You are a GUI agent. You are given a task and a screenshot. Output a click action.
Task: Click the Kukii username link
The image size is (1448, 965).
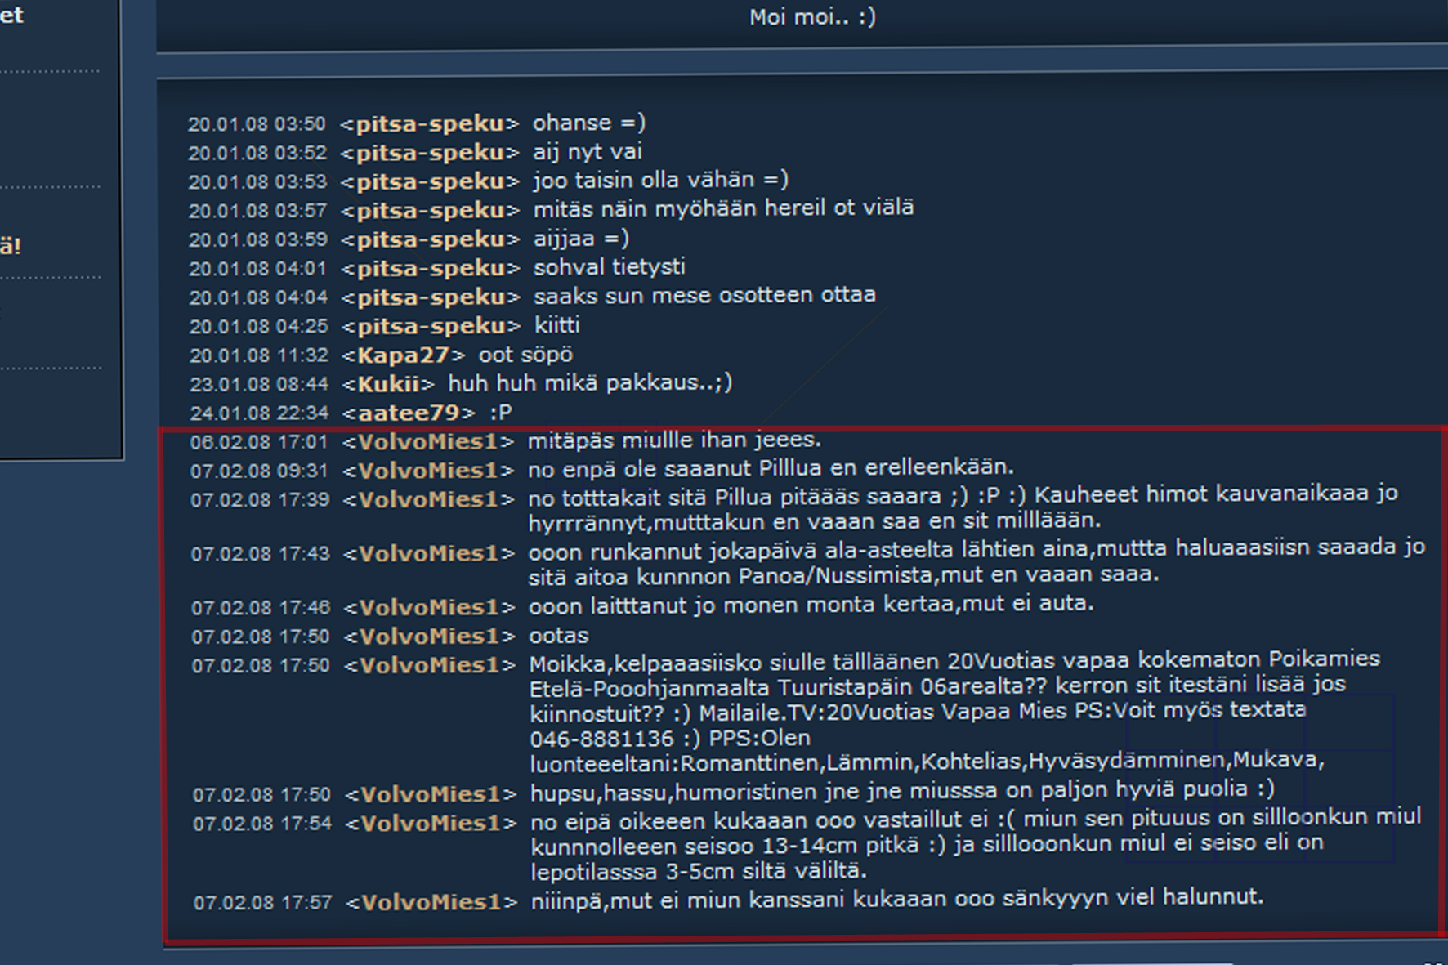pyautogui.click(x=388, y=384)
